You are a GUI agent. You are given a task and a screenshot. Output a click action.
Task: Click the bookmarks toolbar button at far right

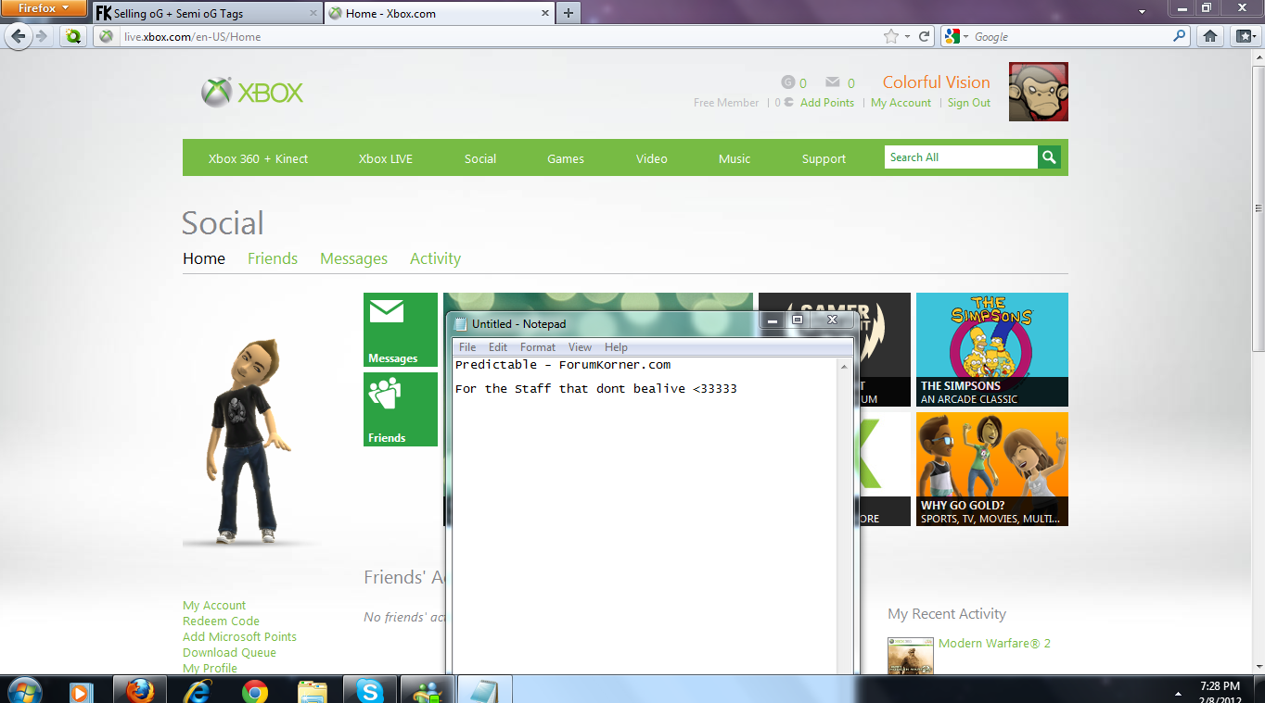point(1244,36)
